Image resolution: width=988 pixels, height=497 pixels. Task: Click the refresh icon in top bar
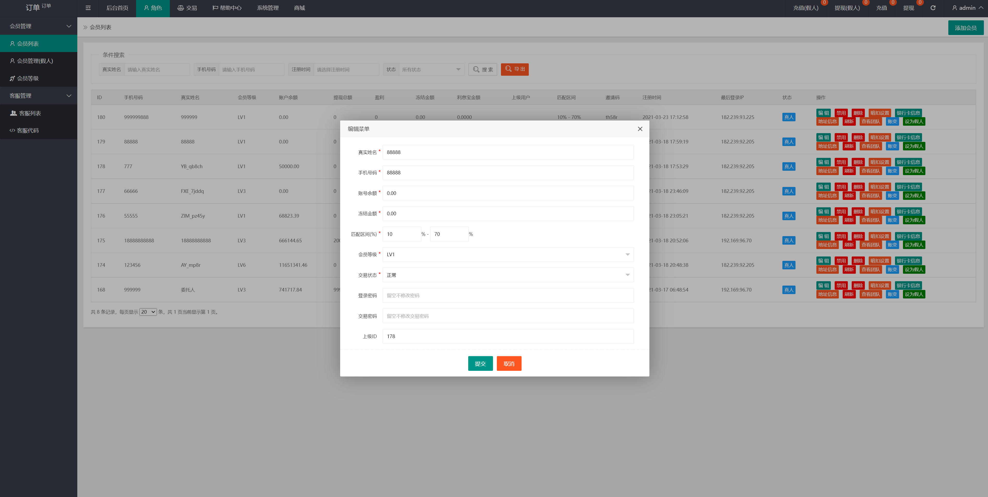click(933, 8)
